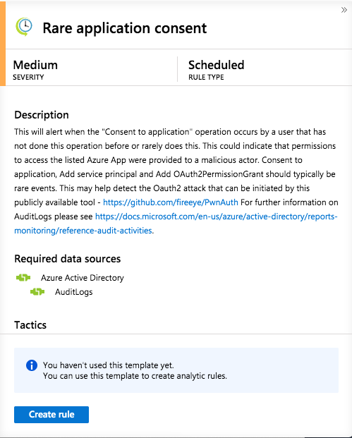The height and width of the screenshot is (438, 352).
Task: Click the 'You haven't used this template' notice
Action: click(176, 370)
